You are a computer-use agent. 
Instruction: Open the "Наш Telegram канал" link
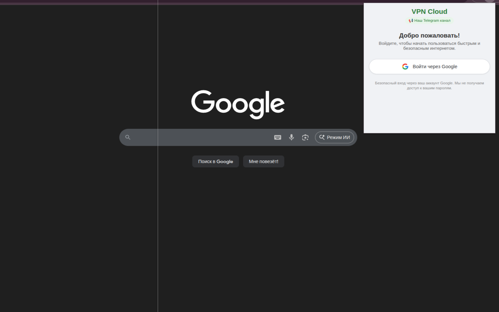pos(430,20)
